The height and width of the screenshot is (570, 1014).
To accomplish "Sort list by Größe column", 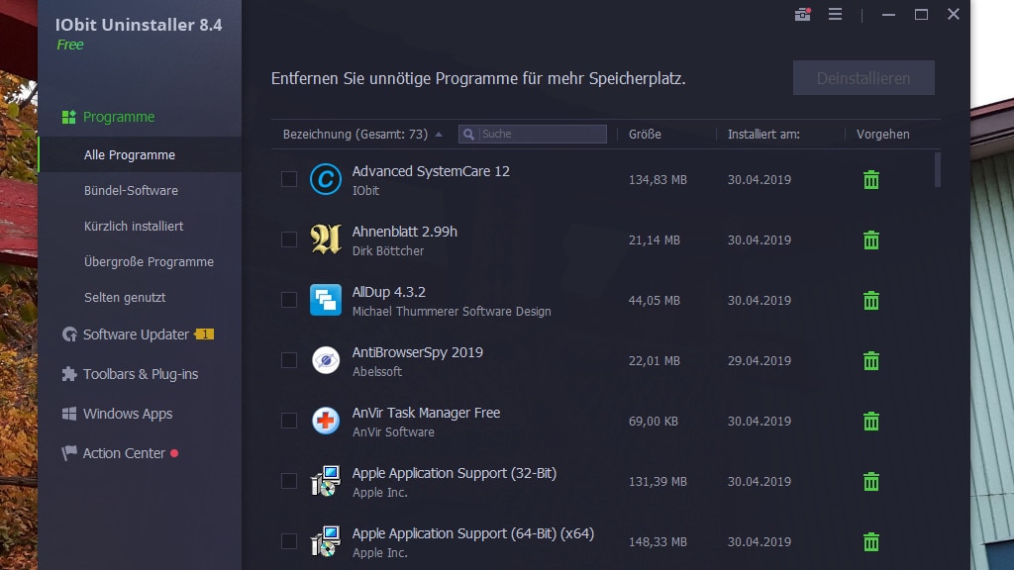I will (x=645, y=134).
